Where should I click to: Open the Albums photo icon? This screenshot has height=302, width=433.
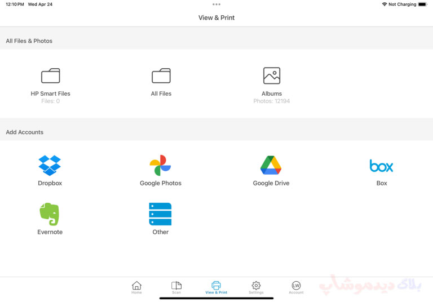(272, 75)
